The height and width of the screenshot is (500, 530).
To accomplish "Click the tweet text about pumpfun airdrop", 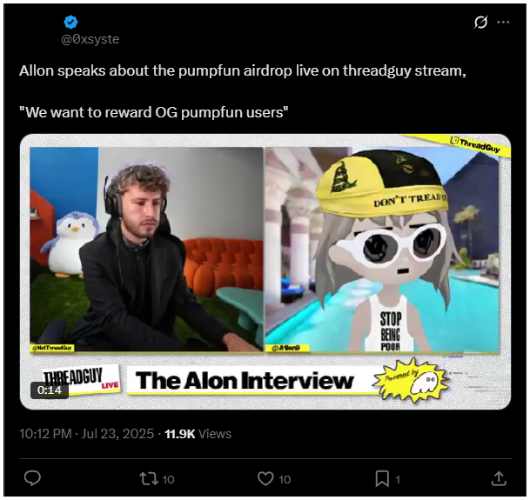I will (x=243, y=71).
